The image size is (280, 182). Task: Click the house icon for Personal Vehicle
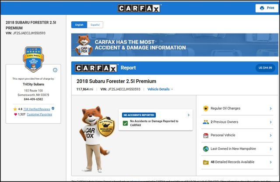(206, 135)
